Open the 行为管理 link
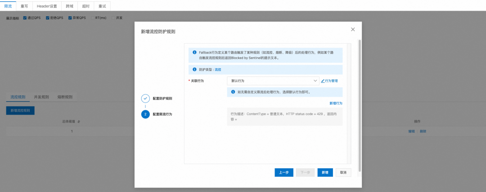This screenshot has height=192, width=486. 331,81
